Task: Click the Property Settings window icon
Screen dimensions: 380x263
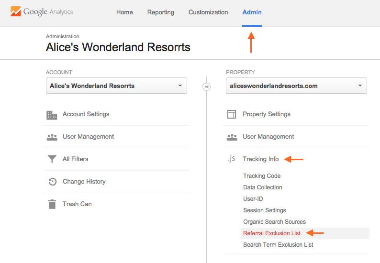Action: (x=232, y=114)
